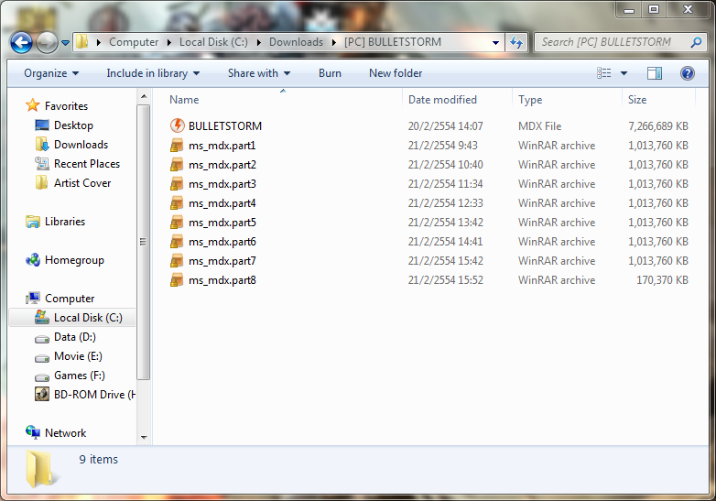The height and width of the screenshot is (501, 716).
Task: Select ms_mdx.part7 archive icon
Action: click(x=177, y=260)
